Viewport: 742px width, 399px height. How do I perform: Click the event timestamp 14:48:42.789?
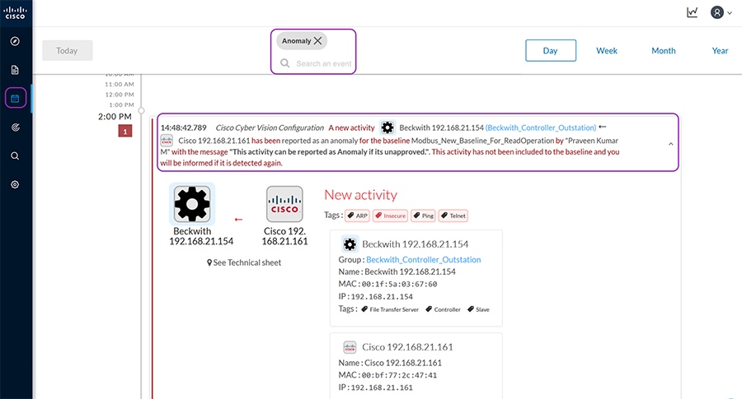184,128
